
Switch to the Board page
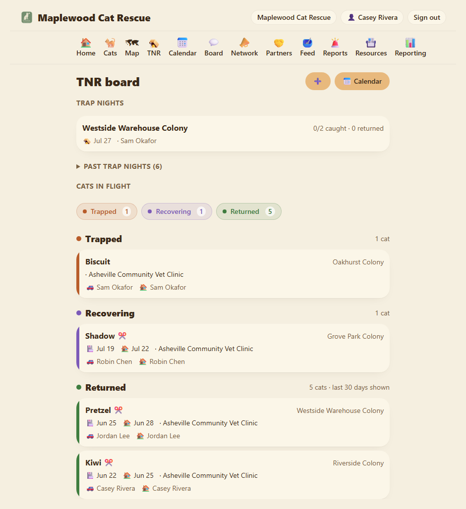point(214,48)
